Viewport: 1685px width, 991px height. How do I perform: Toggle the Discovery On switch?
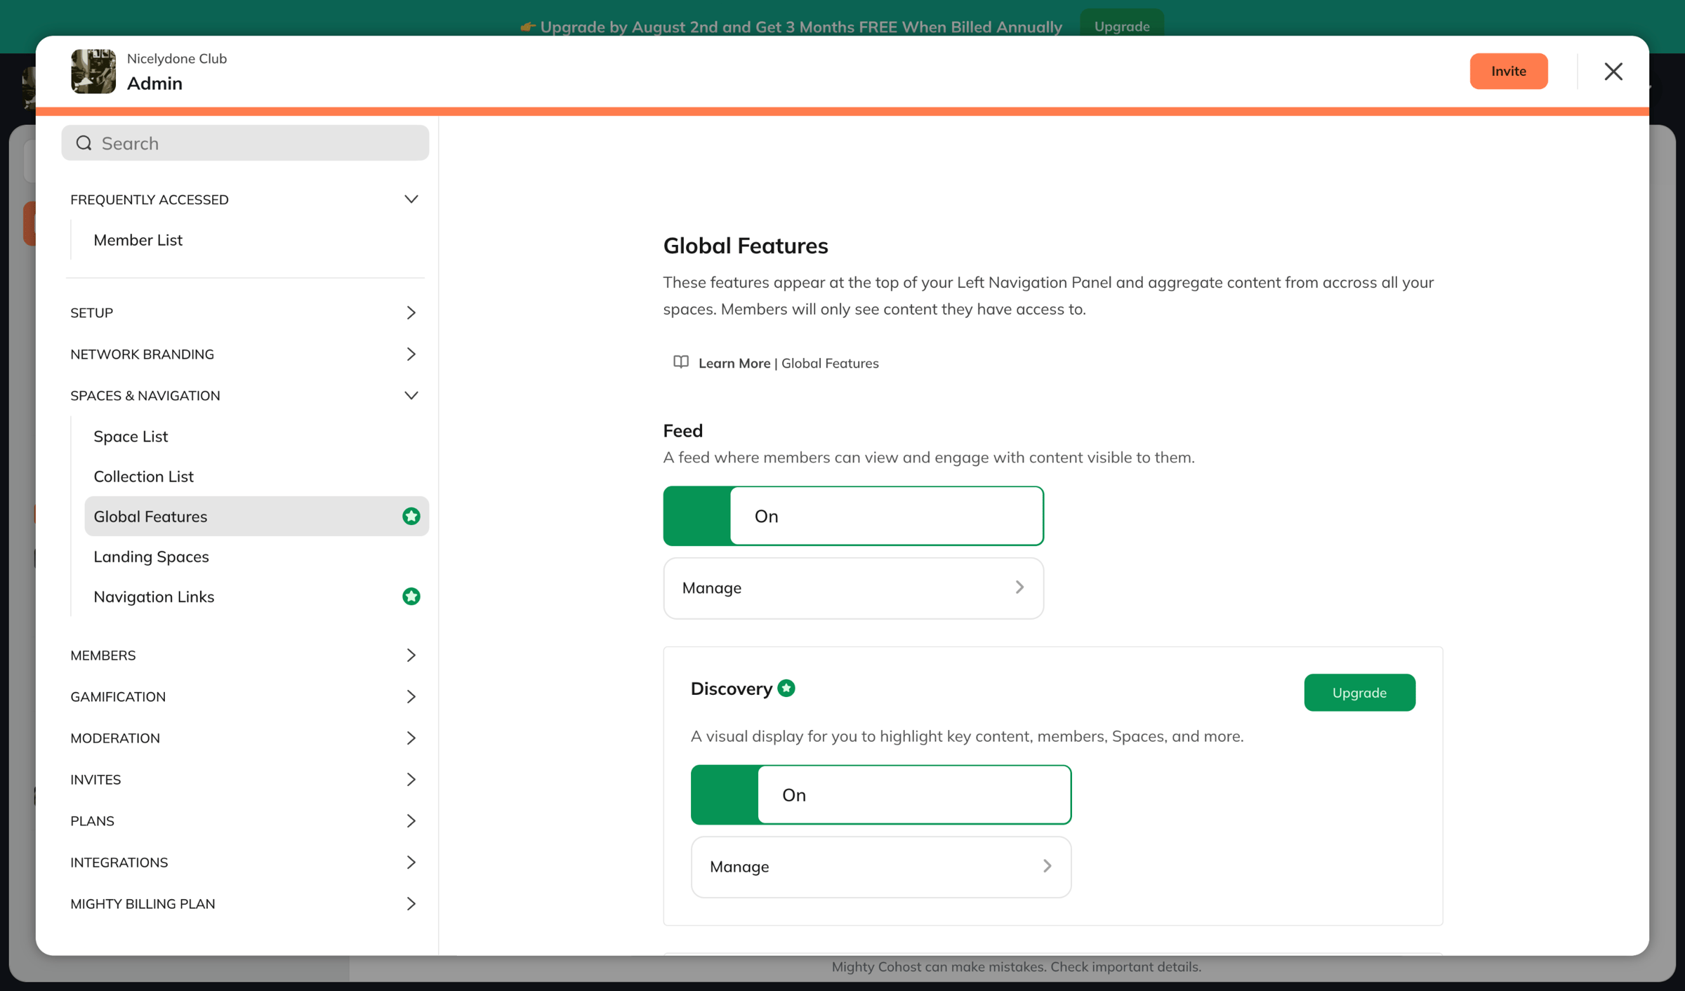880,794
